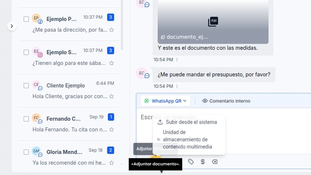Select the Ejemplo S... conversation checkbox
This screenshot has width=311, height=175.
click(x=26, y=52)
